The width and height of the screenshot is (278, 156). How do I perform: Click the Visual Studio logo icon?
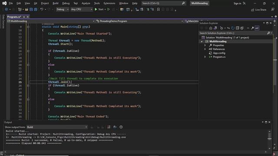pos(4,3)
